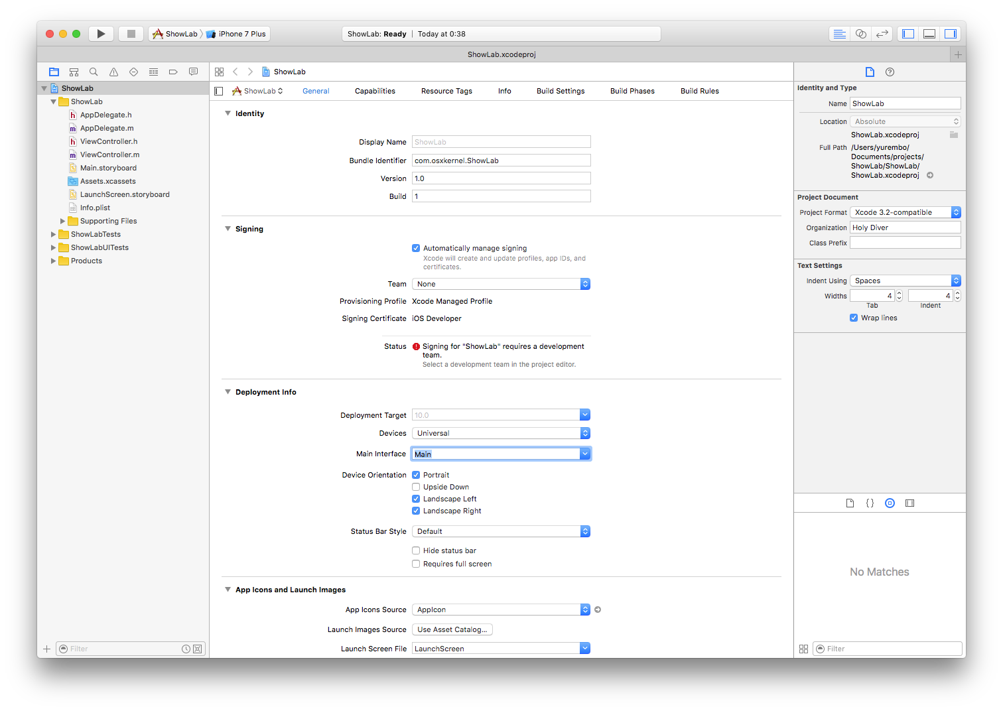This screenshot has height=711, width=1003.
Task: Go forward in editor history
Action: [250, 72]
